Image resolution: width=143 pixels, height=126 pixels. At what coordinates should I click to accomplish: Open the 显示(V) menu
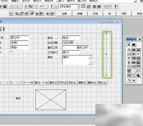tap(26, 1)
